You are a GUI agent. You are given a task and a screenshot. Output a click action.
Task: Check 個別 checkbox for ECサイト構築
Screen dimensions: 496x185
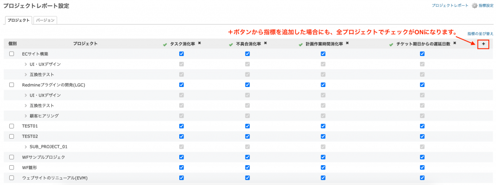point(12,54)
